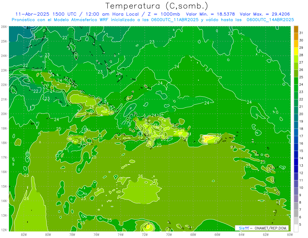Click 'Valor Max. = 29.4206' text

tap(265, 14)
